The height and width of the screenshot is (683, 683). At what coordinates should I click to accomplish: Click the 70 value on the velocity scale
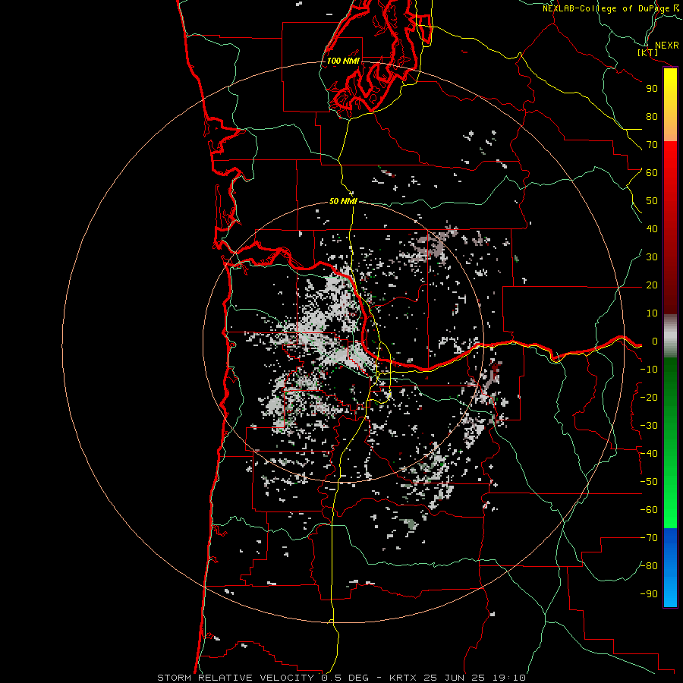[x=652, y=145]
